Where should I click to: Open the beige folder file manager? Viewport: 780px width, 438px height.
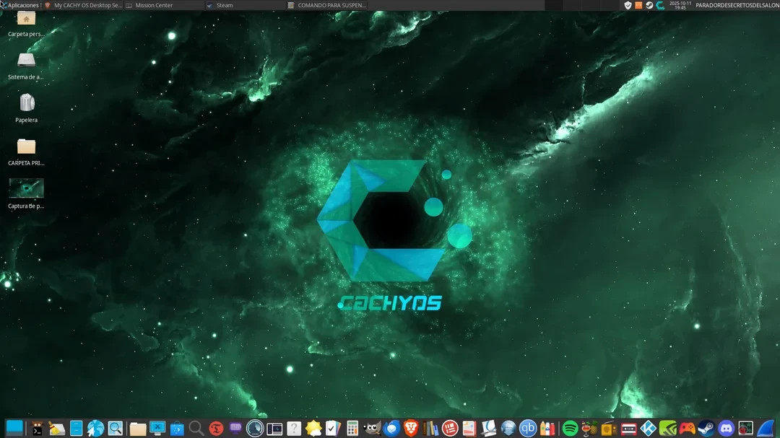point(138,428)
